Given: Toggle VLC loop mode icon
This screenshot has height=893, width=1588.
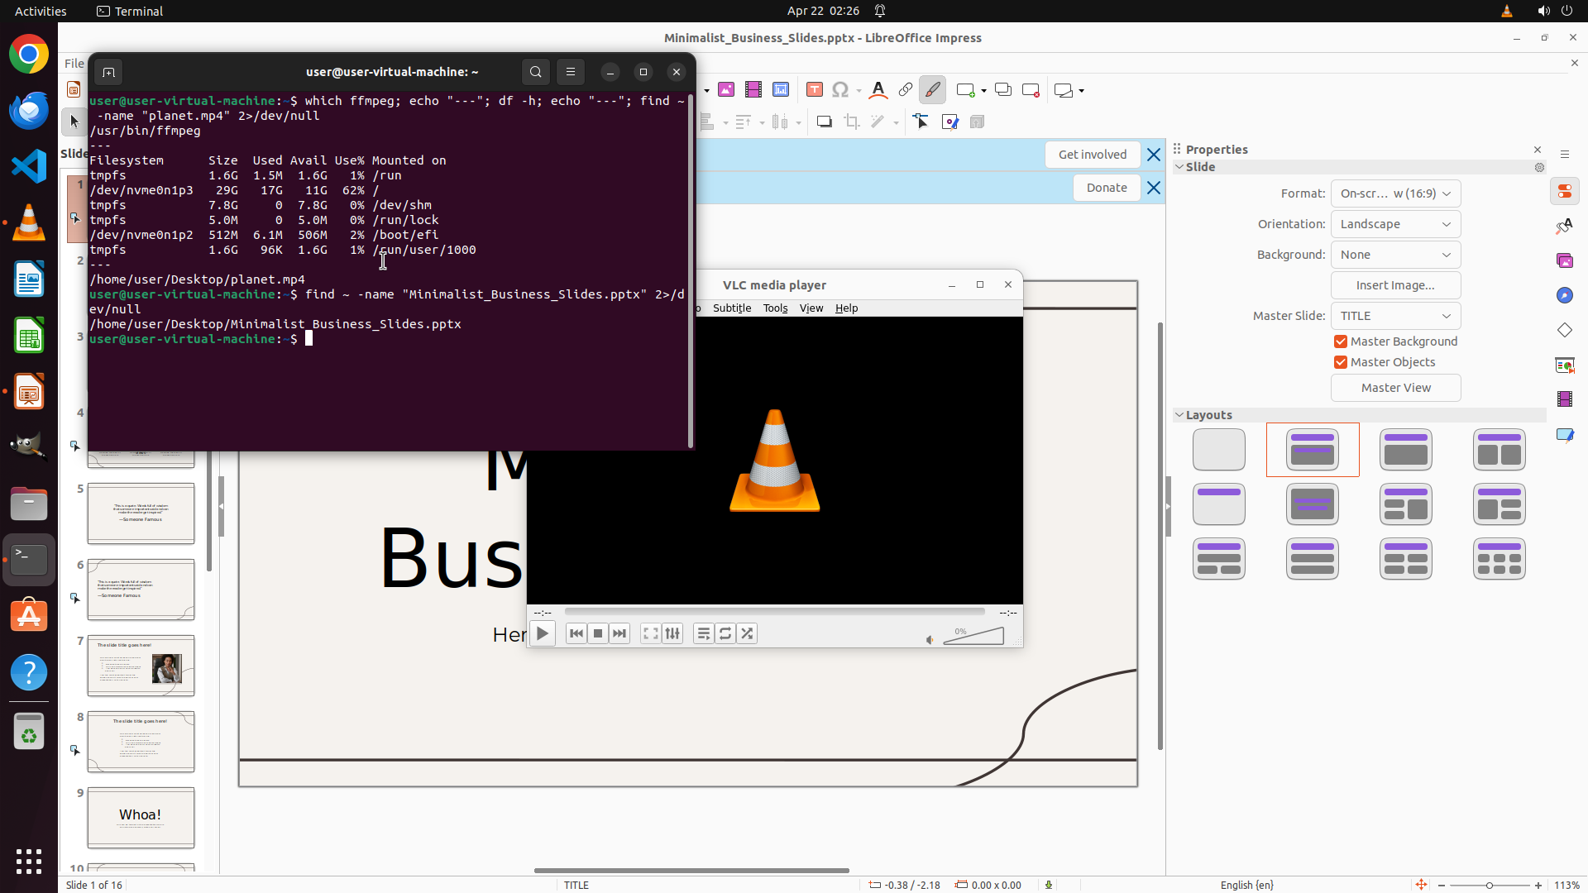Looking at the screenshot, I should click(x=725, y=634).
